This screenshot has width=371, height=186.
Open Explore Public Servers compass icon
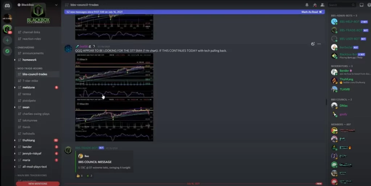click(x=7, y=51)
